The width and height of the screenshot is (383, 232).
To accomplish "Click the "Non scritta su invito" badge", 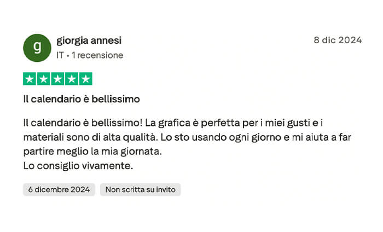I will (140, 189).
